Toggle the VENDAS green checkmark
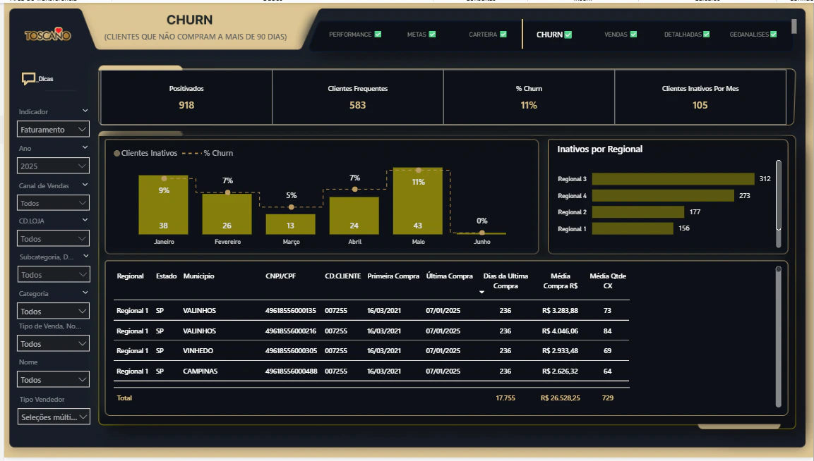814x461 pixels. [x=633, y=35]
